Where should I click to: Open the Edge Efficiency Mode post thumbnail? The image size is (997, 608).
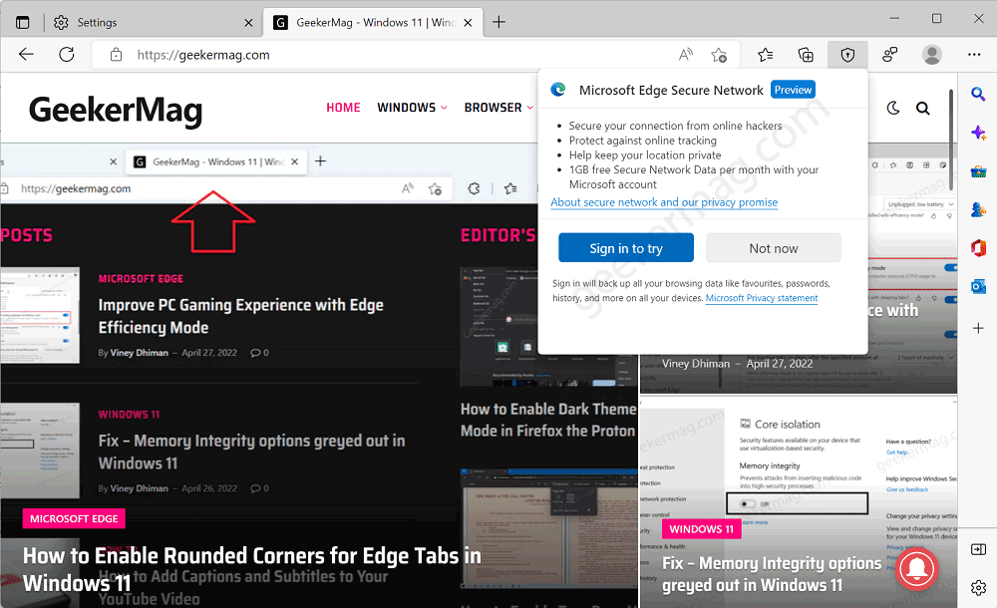tap(40, 315)
